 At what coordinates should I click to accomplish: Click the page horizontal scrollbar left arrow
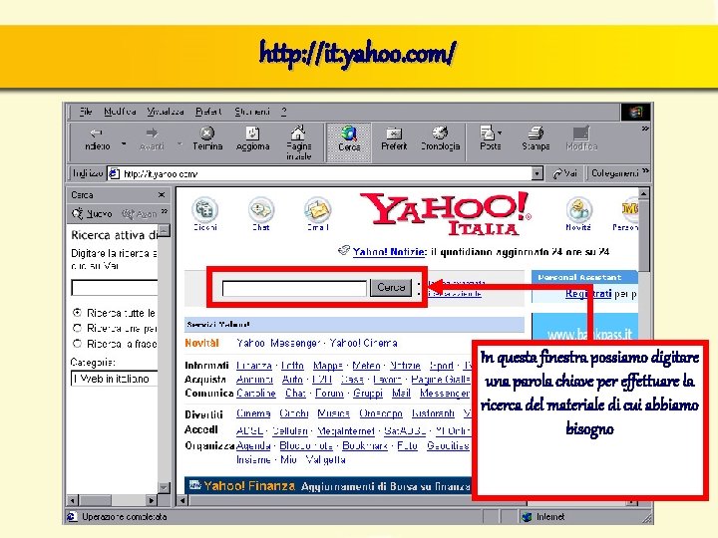(x=182, y=500)
